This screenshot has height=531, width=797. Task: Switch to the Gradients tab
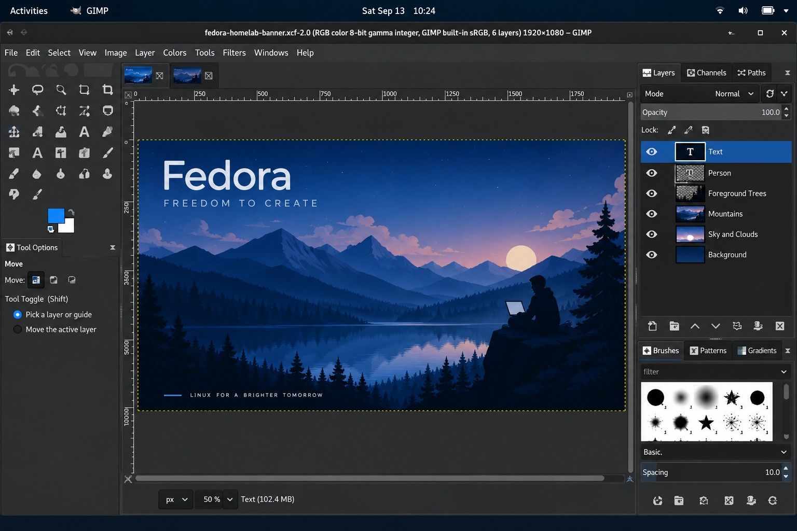pyautogui.click(x=757, y=351)
